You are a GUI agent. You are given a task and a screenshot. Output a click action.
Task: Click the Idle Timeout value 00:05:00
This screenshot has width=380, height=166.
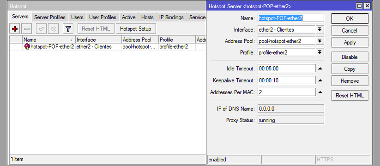[x=286, y=69]
